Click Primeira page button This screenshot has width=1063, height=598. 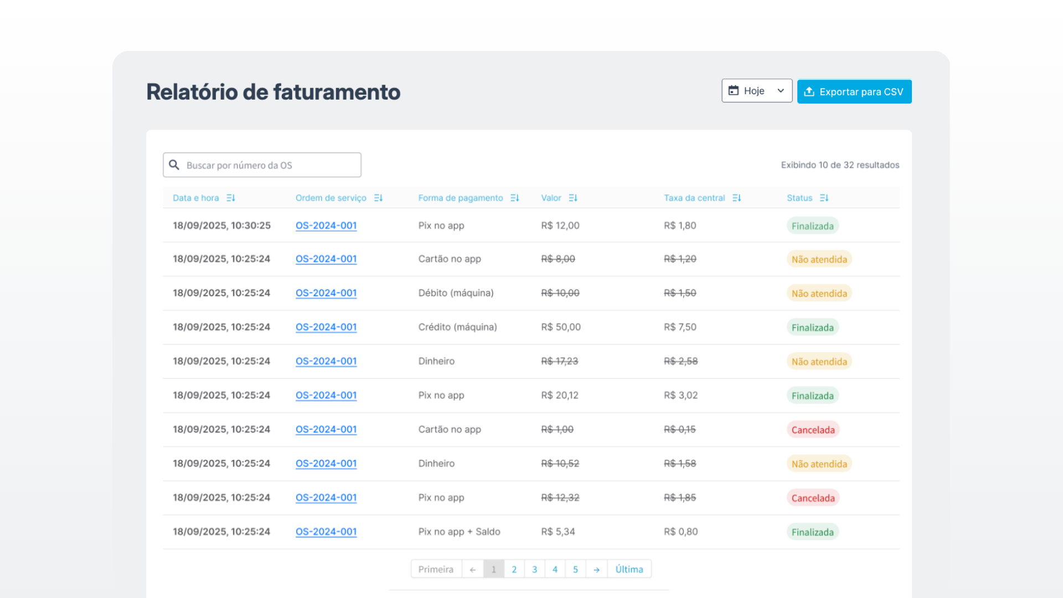click(x=436, y=569)
